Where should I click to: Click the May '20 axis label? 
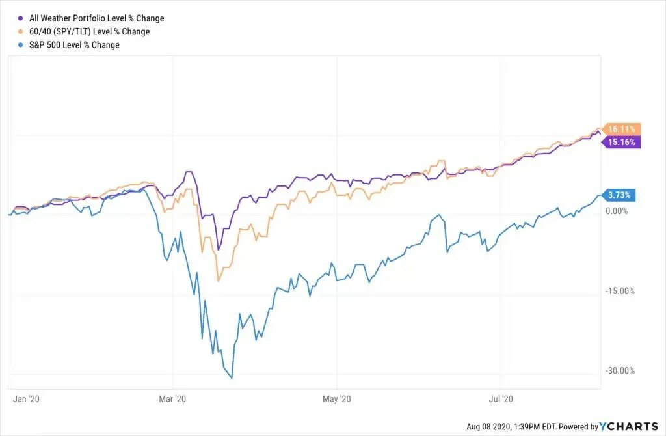[337, 399]
